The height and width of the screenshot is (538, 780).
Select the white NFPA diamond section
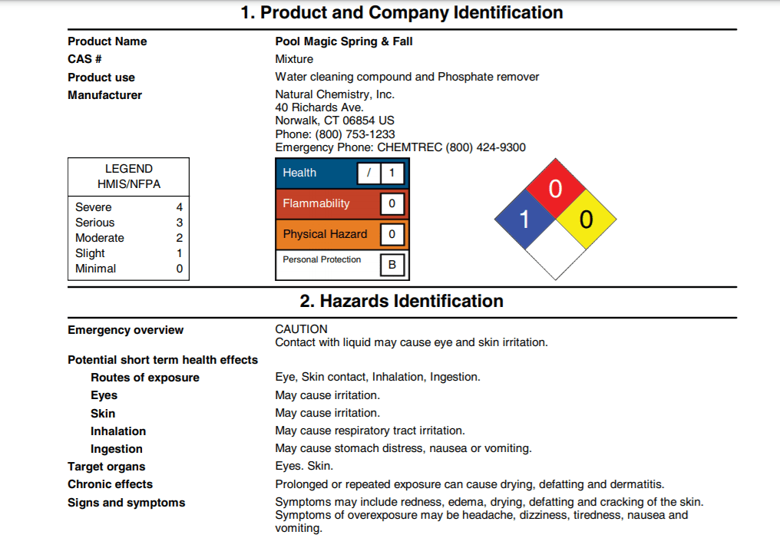point(556,249)
